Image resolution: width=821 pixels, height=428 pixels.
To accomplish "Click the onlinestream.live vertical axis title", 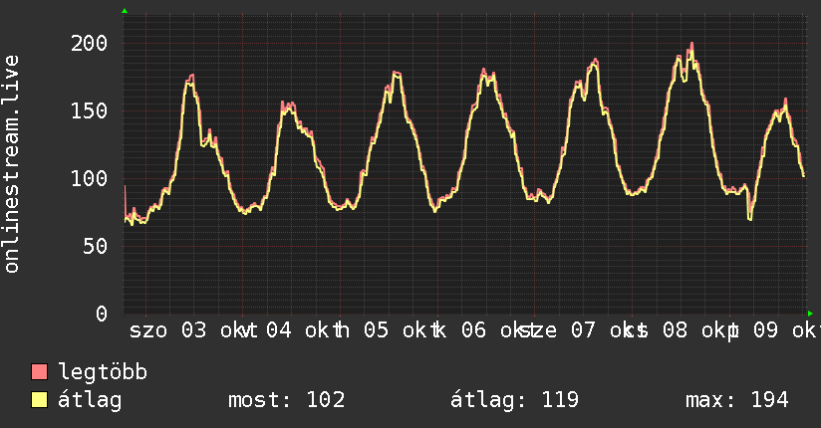I will click(11, 164).
